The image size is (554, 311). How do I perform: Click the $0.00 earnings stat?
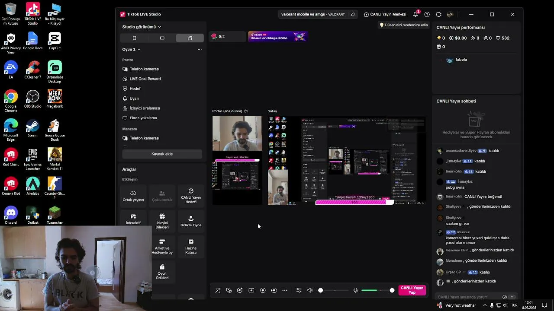tap(457, 38)
